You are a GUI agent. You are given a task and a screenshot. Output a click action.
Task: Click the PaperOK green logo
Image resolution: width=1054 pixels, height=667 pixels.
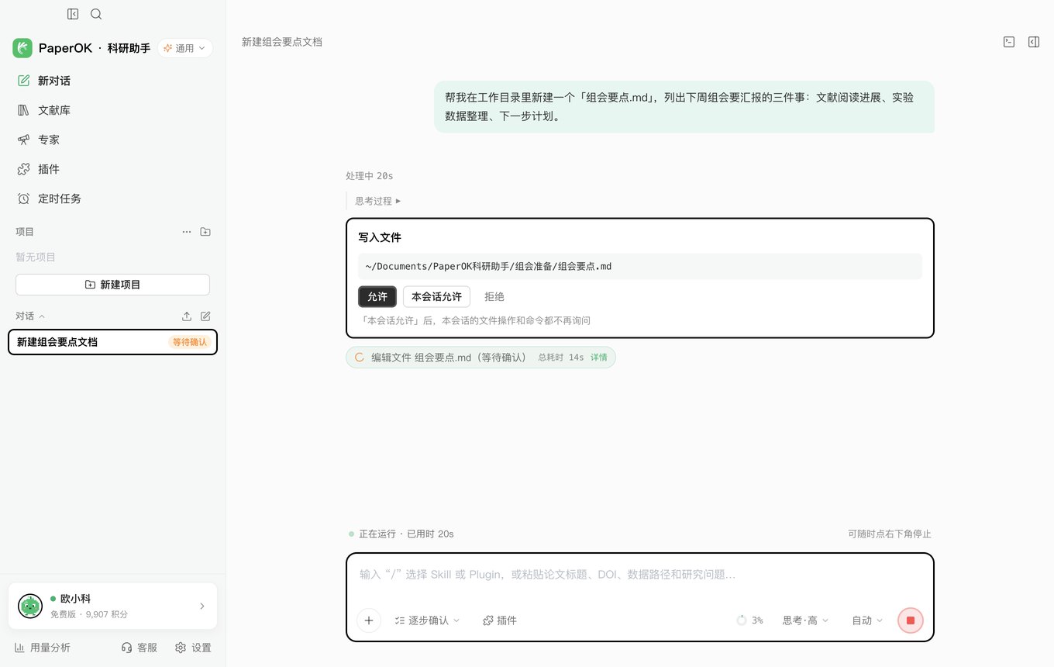click(x=22, y=48)
